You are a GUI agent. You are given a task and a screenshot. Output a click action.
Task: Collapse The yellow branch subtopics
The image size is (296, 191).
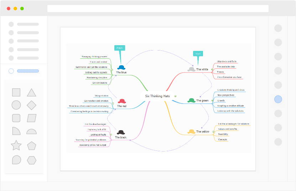(x=213, y=132)
